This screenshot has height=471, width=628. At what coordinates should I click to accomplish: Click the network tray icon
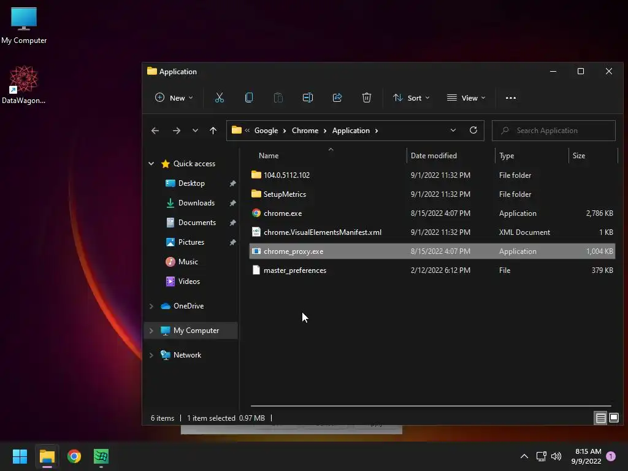coord(541,456)
